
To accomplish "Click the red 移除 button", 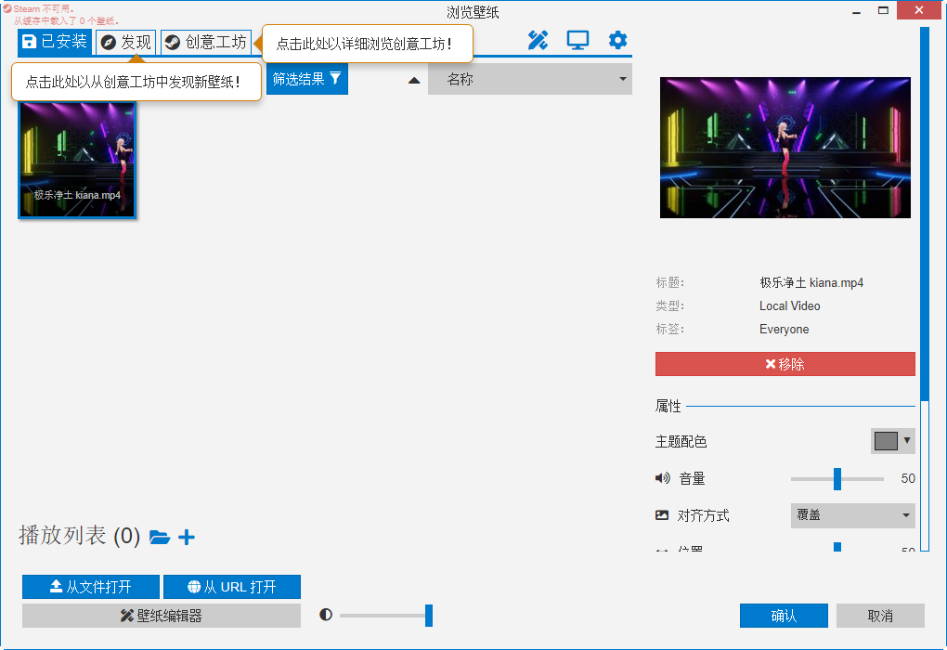I will 785,364.
